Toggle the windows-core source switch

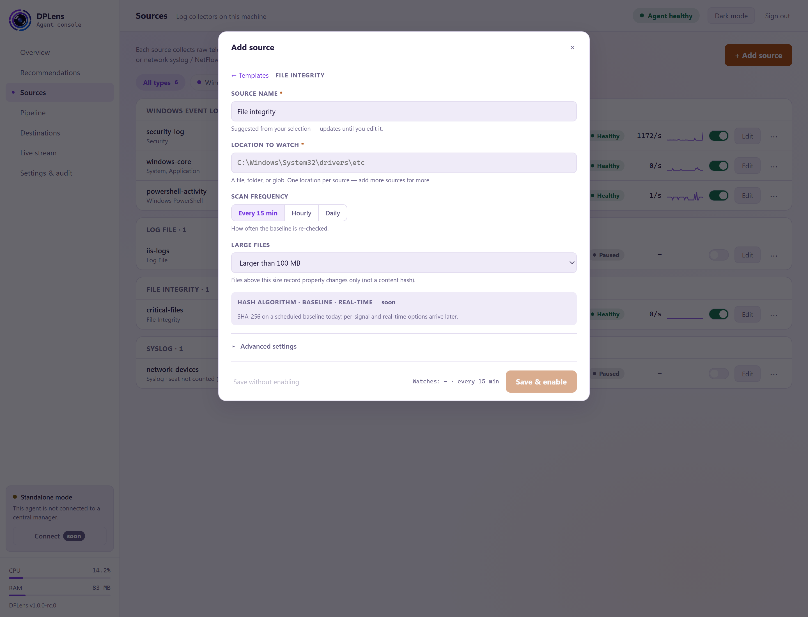click(x=718, y=166)
